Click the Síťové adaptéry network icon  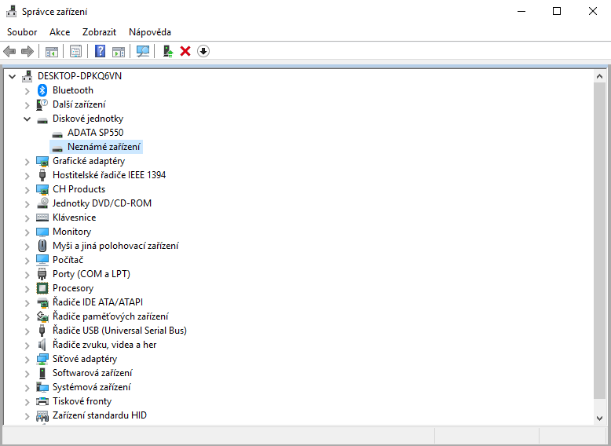coord(42,359)
